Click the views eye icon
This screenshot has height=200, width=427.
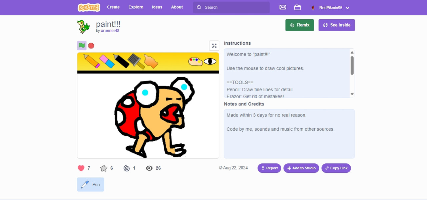point(149,168)
